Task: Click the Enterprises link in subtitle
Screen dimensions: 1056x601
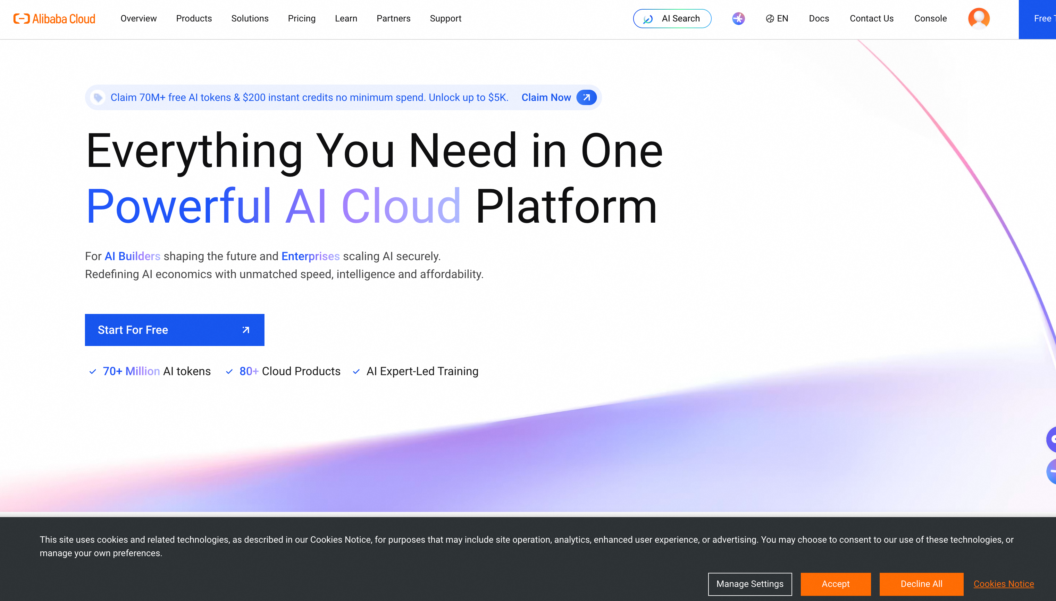Action: [310, 256]
